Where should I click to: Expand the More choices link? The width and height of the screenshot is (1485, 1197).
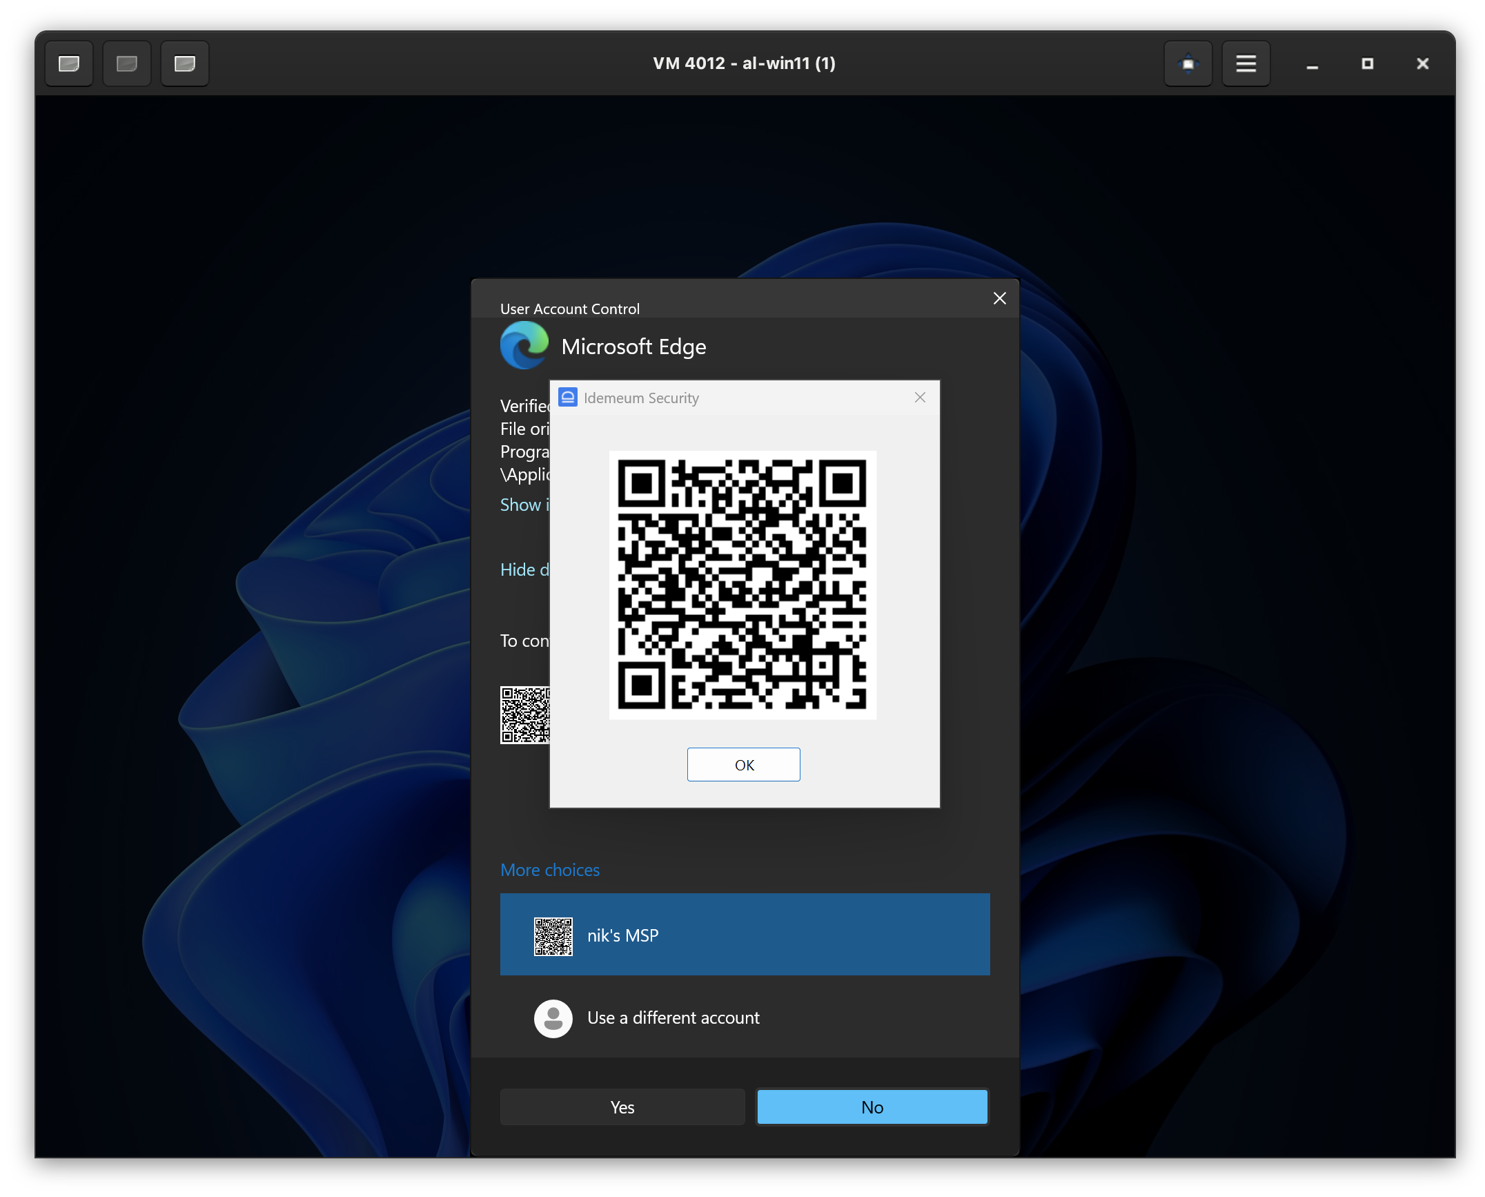pos(550,870)
